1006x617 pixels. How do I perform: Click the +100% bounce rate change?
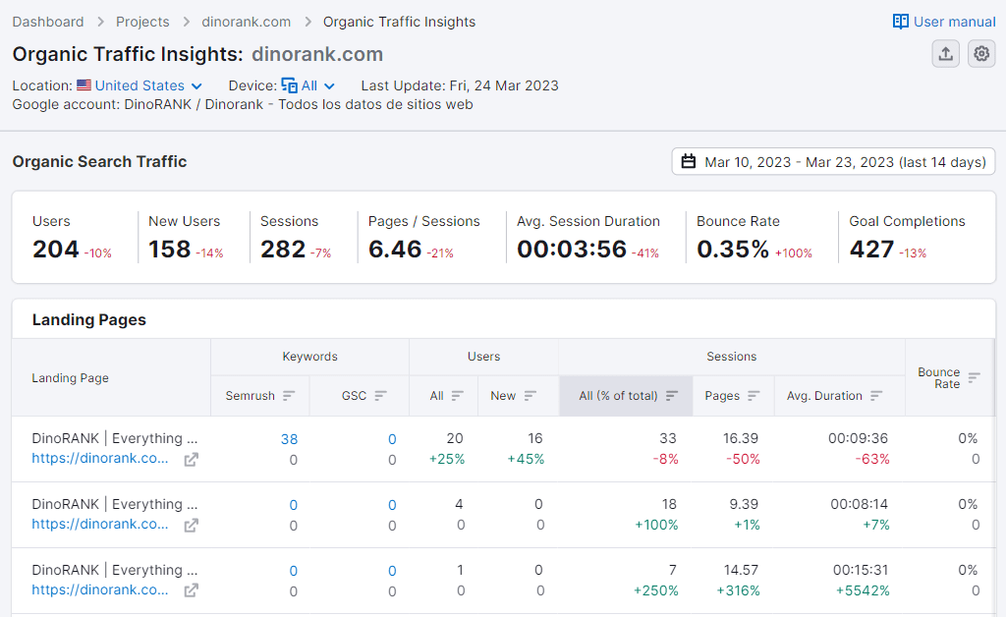(794, 253)
